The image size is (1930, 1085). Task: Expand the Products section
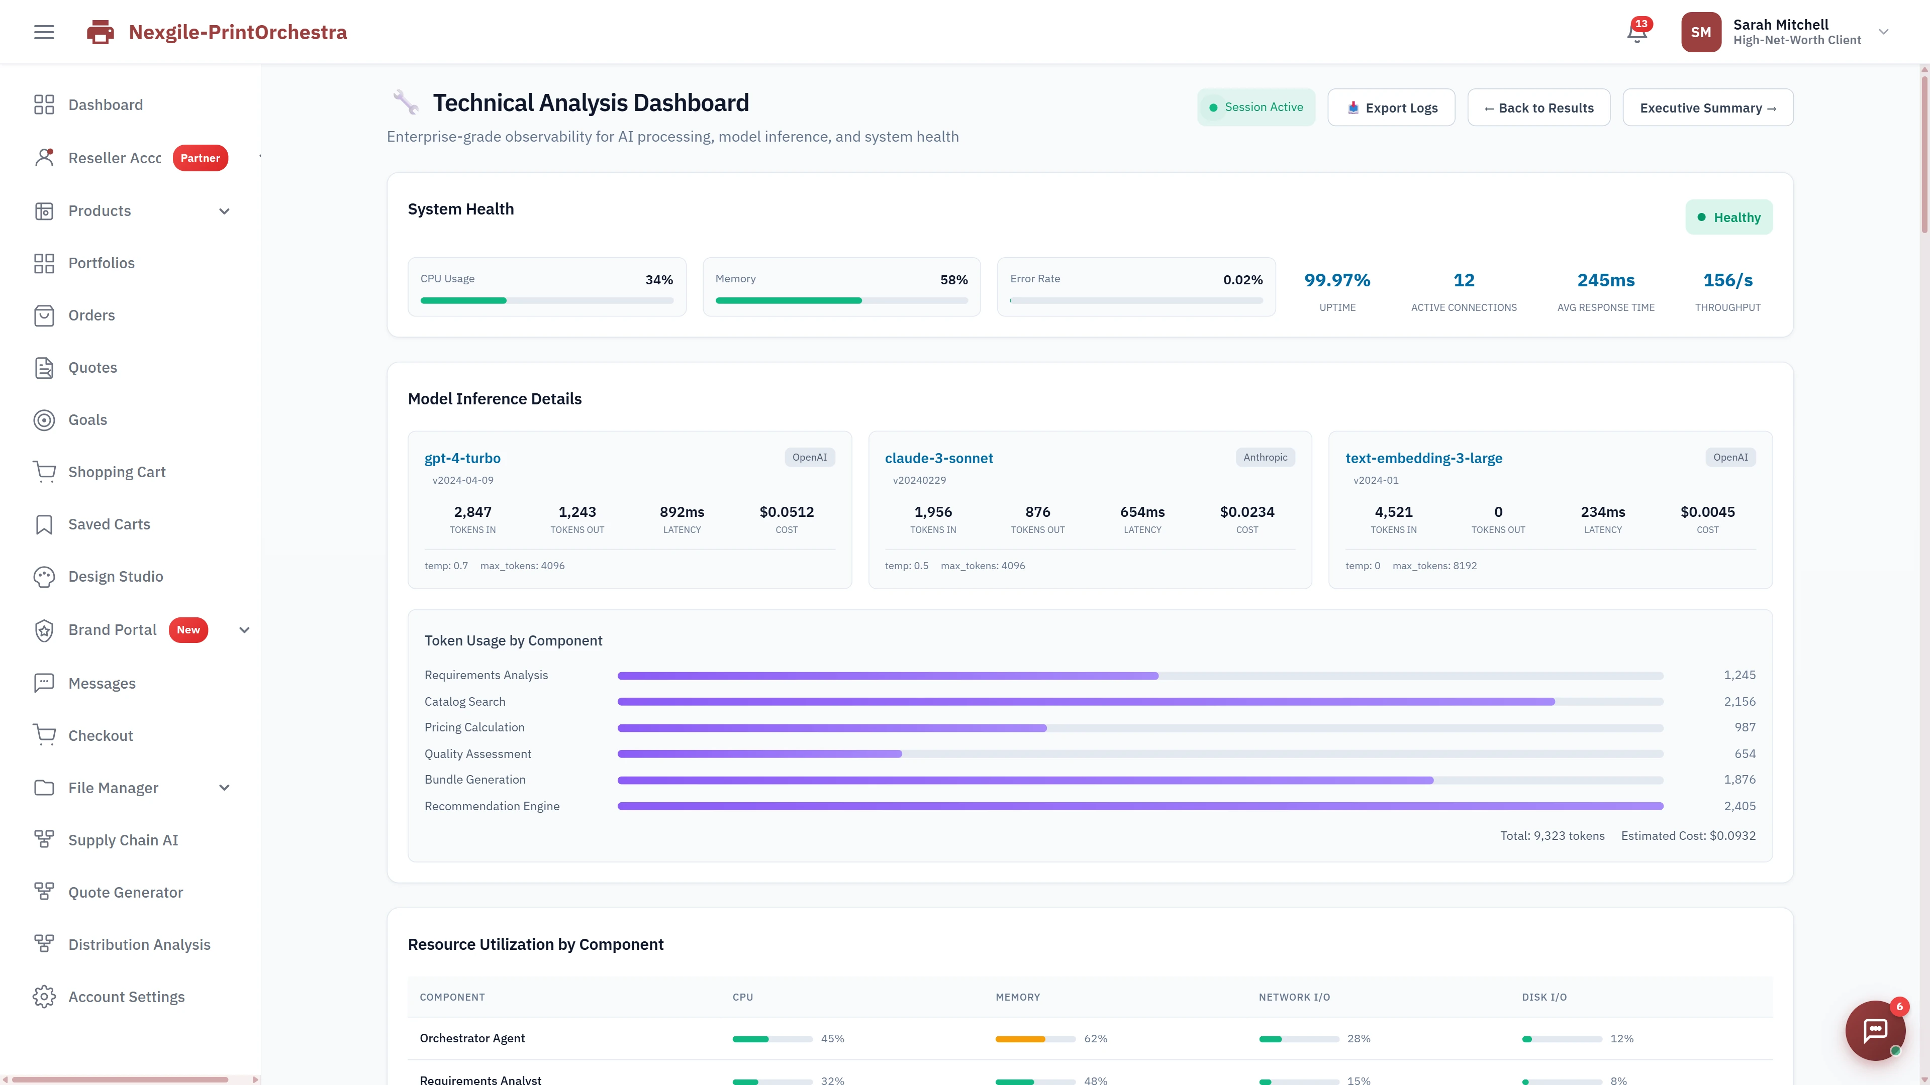point(223,210)
